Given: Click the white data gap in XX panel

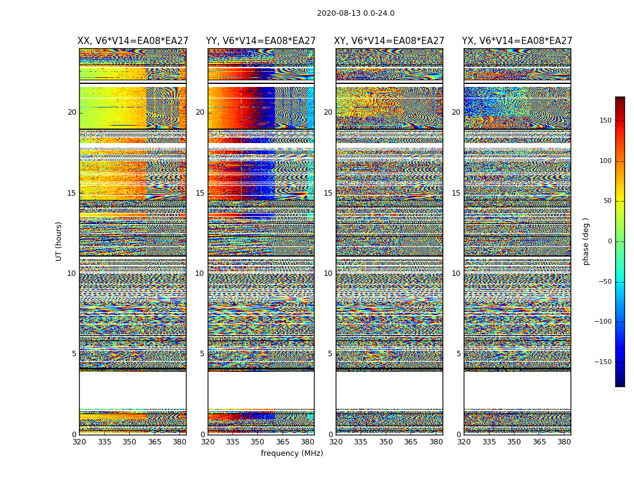Looking at the screenshot, I should click(x=133, y=389).
